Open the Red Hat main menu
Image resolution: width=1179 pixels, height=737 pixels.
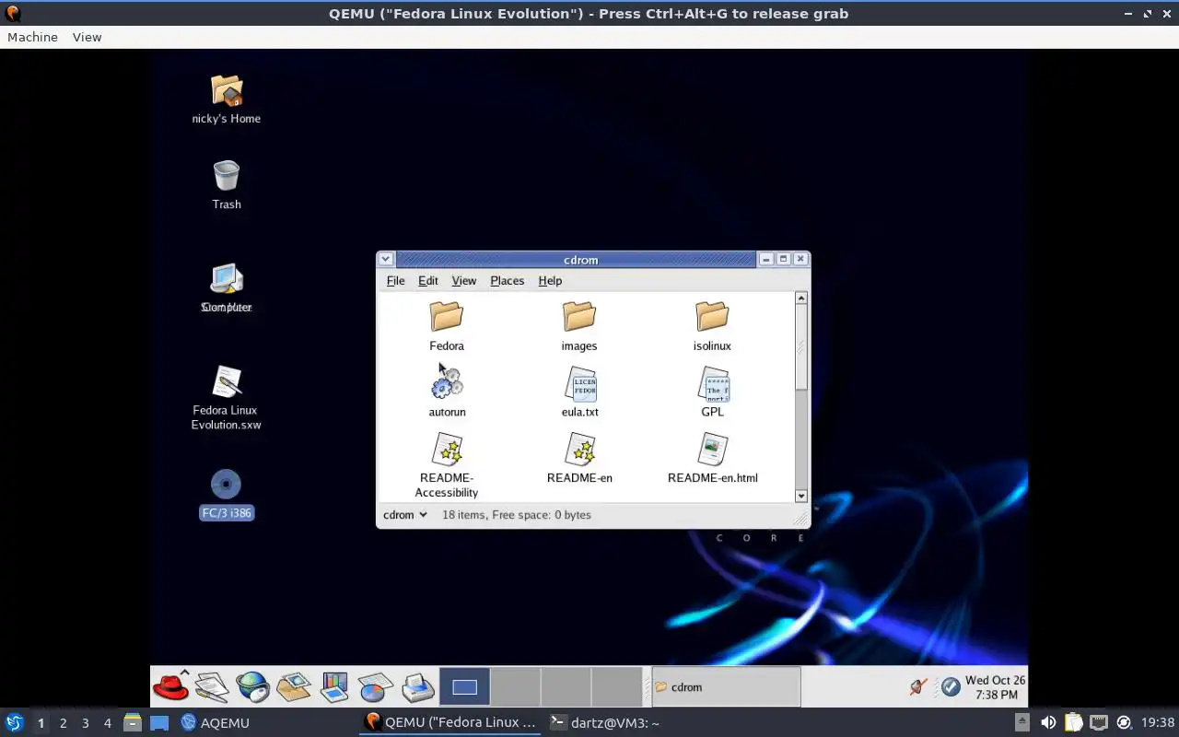coord(170,686)
